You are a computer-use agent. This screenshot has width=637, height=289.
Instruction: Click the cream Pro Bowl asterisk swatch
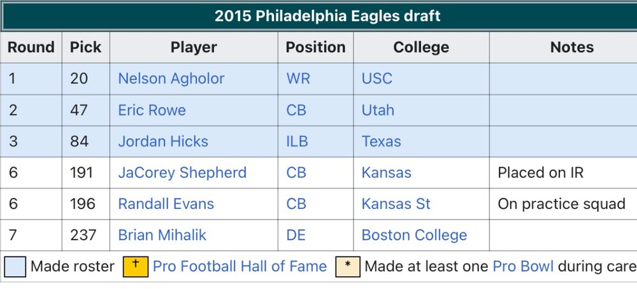click(x=348, y=267)
